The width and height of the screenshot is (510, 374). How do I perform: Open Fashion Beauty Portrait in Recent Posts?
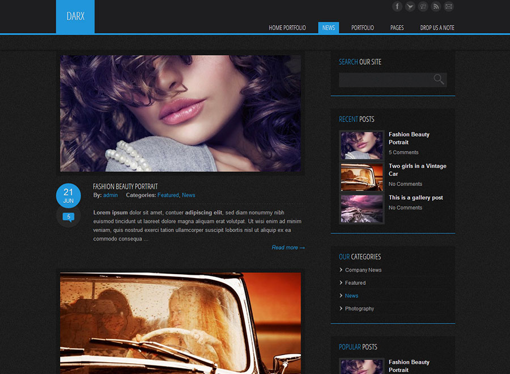pos(409,138)
